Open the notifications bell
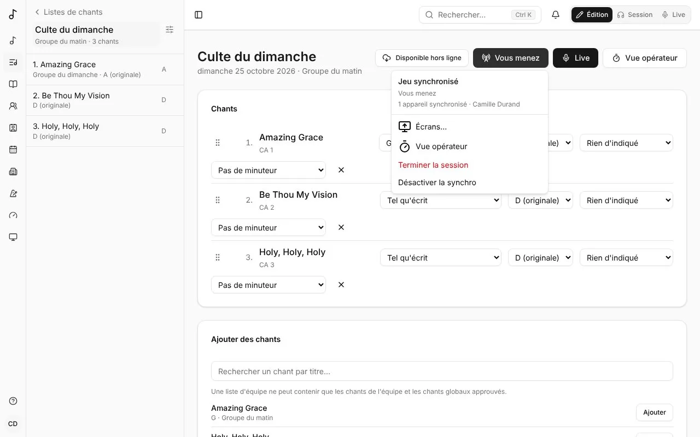700x437 pixels. coord(556,15)
